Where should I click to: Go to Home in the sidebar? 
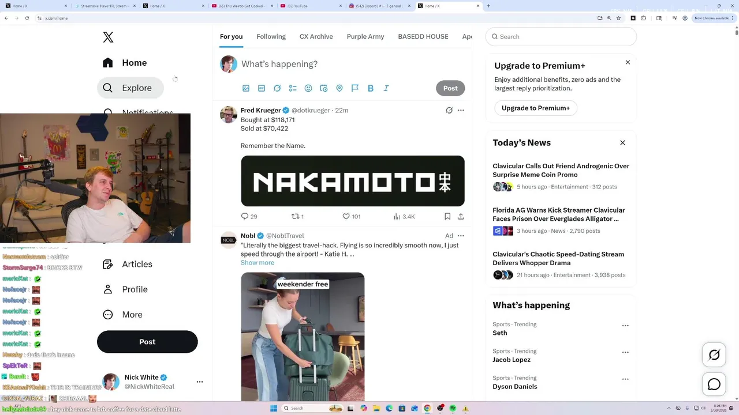(125, 63)
